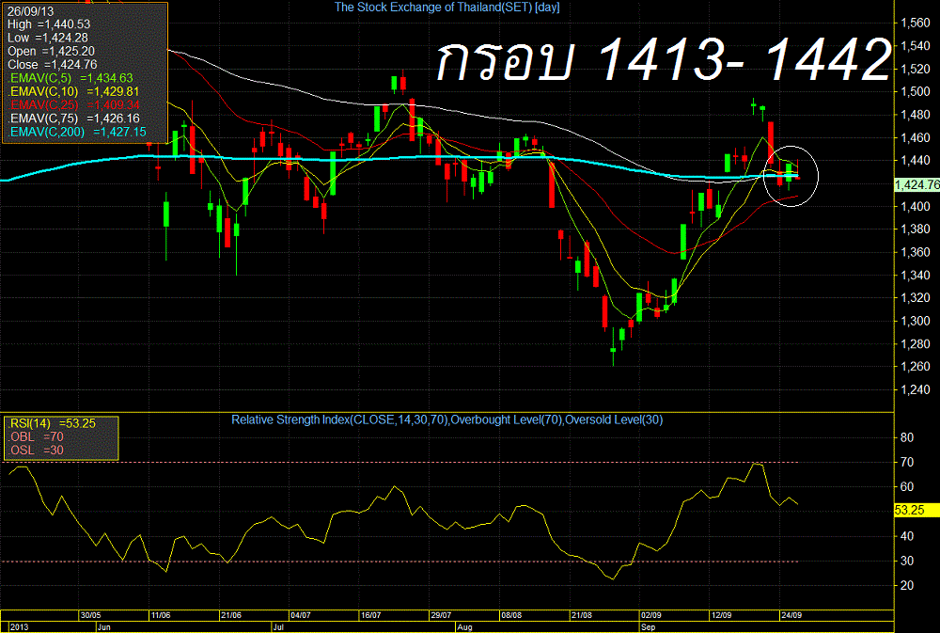This screenshot has width=940, height=633.
Task: Select the 'Open =1,425.20' value
Action: 51,52
